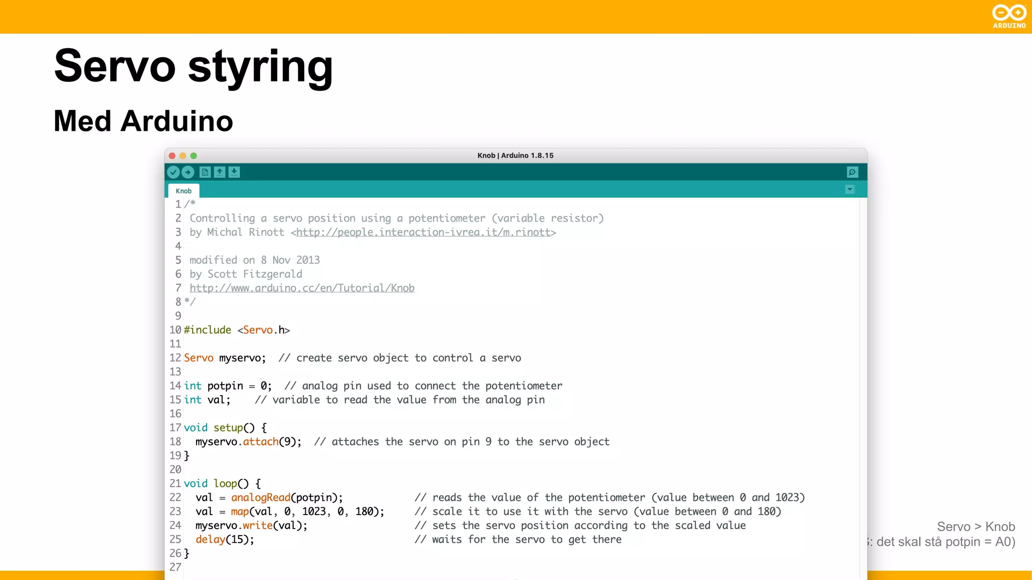Place cursor on myservo.attach(9) line
The height and width of the screenshot is (580, 1032).
248,442
